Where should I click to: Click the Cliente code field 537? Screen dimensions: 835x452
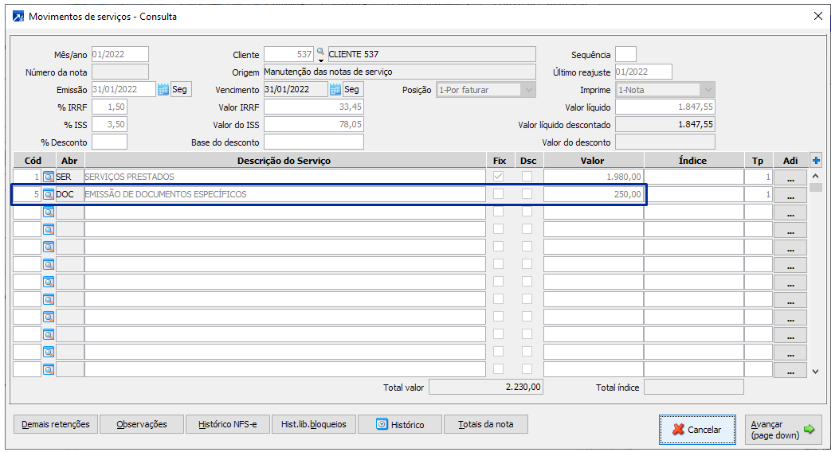(288, 54)
